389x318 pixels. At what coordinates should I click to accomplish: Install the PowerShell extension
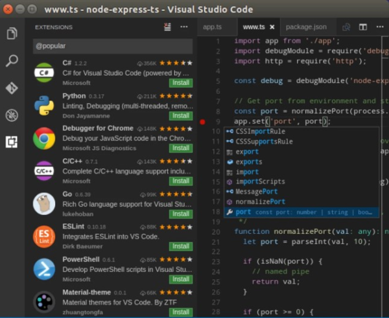click(x=181, y=279)
